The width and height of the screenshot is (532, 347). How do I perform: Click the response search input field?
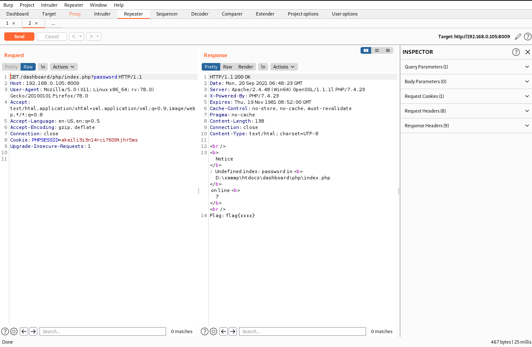(x=302, y=331)
